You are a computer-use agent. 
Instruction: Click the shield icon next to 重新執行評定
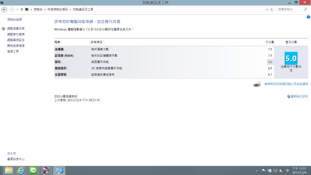[x=289, y=96]
